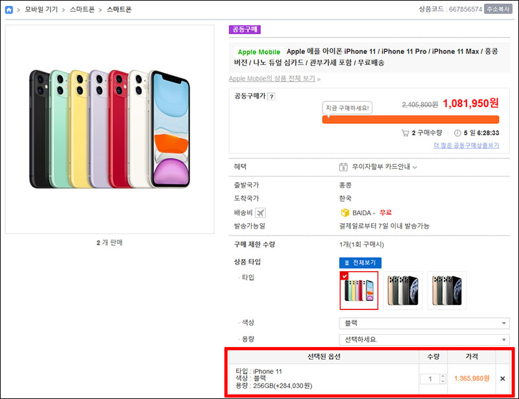The height and width of the screenshot is (399, 519).
Task: Click the orange group-buy progress bar
Action: tap(411, 119)
